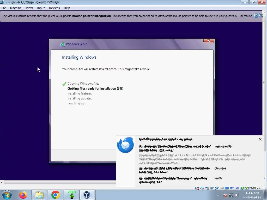Open the Christmas tree countdown taskbar app

tap(72, 195)
